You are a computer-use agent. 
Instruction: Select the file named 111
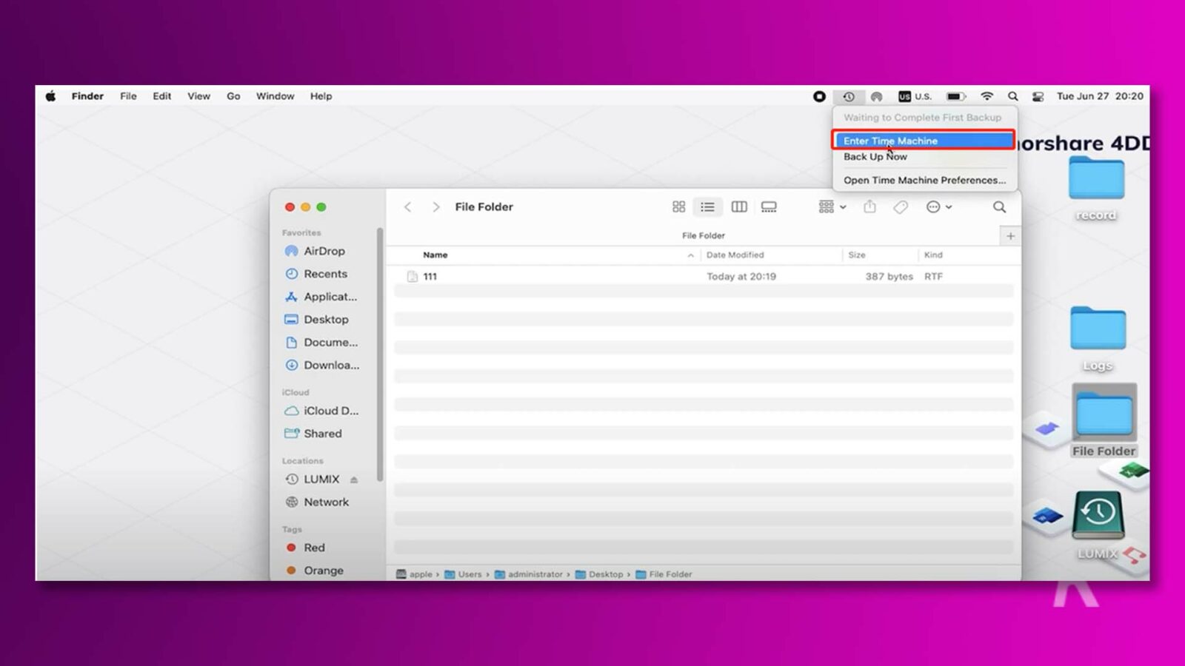click(x=430, y=276)
